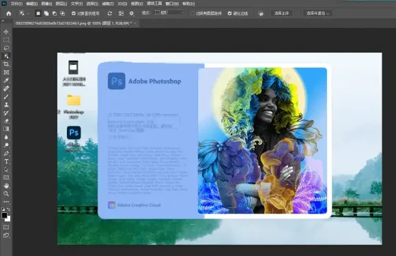
Task: Open the foreground color black swatch
Action: [4, 215]
